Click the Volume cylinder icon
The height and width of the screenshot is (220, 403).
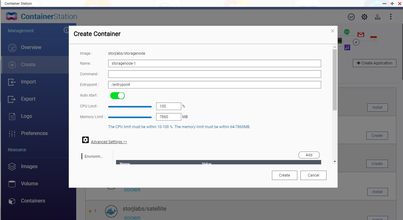12,184
